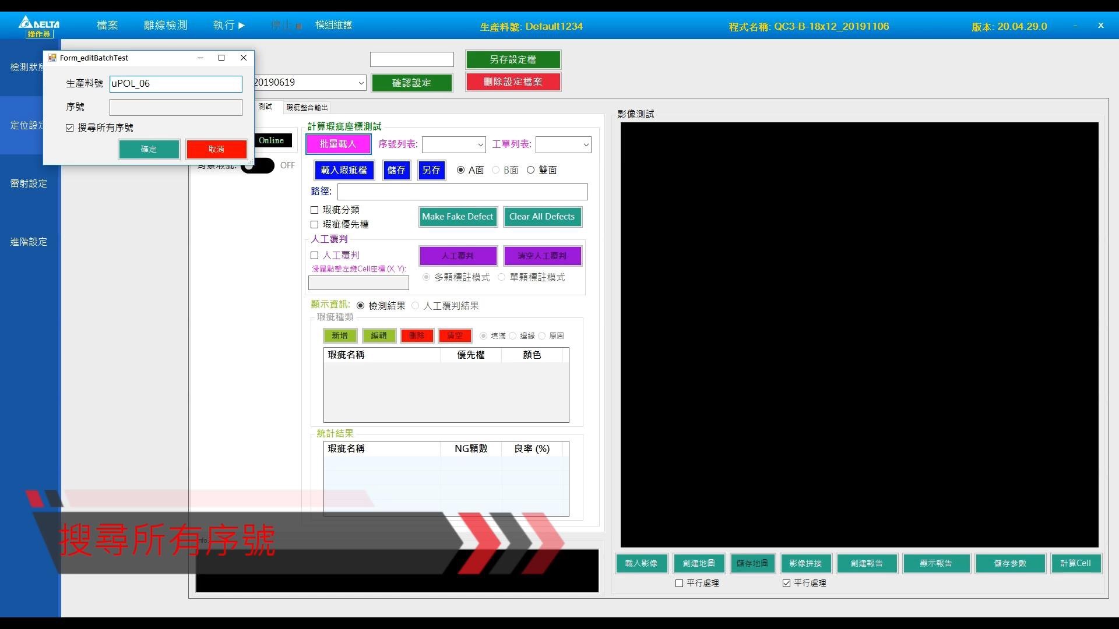Check the 人工覆判 checkbox
The image size is (1119, 629).
pos(315,255)
